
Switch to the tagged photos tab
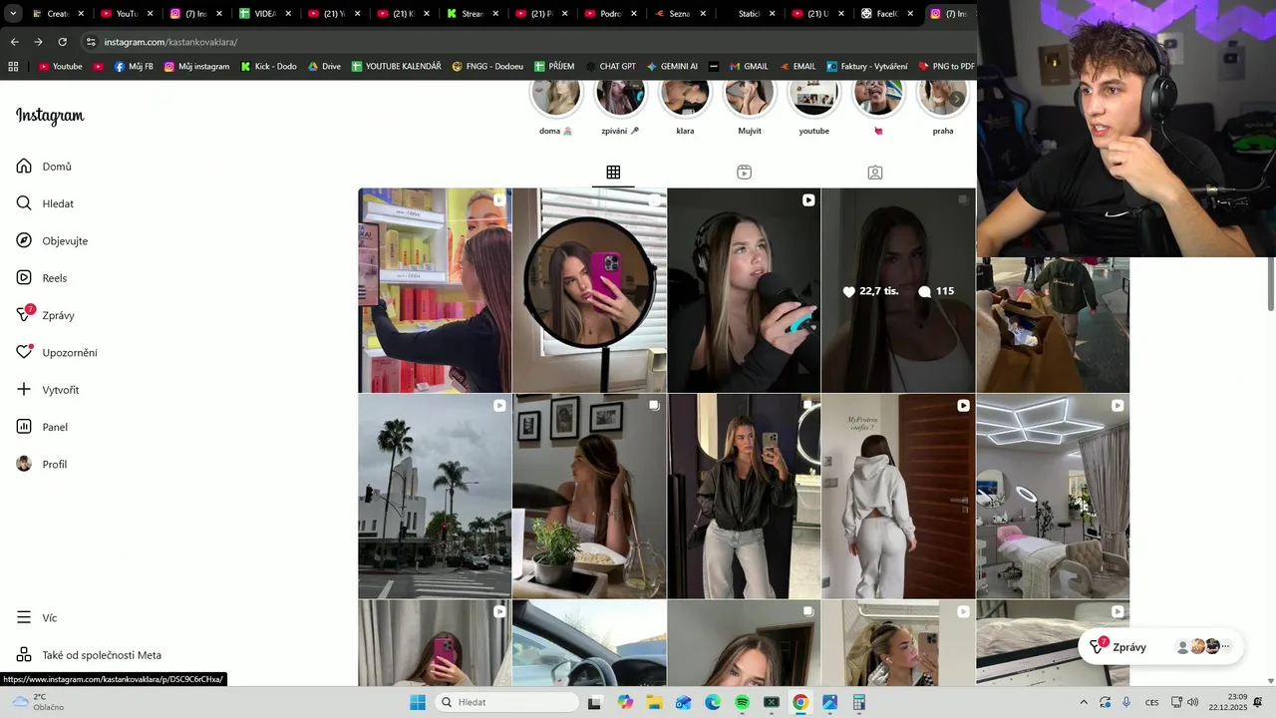875,173
